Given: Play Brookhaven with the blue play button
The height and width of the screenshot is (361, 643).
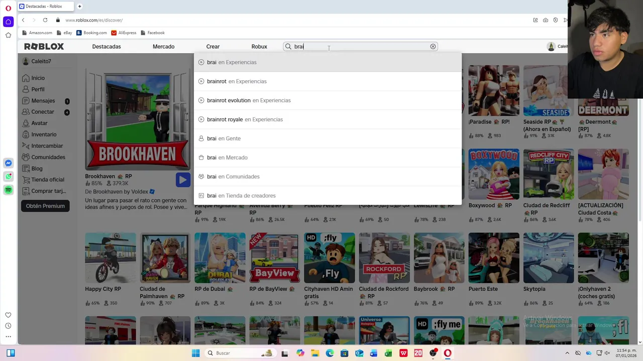Looking at the screenshot, I should point(183,179).
